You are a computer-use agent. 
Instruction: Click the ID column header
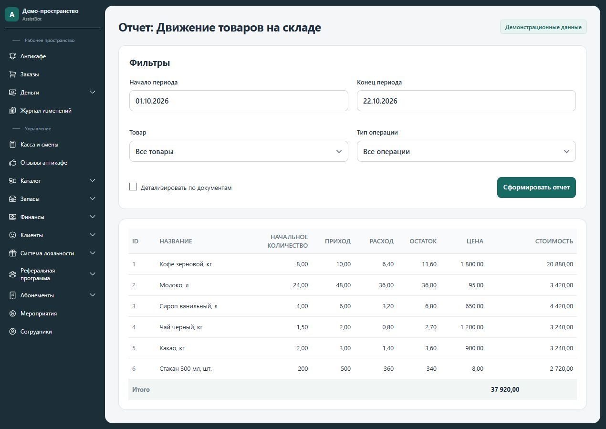pos(135,241)
